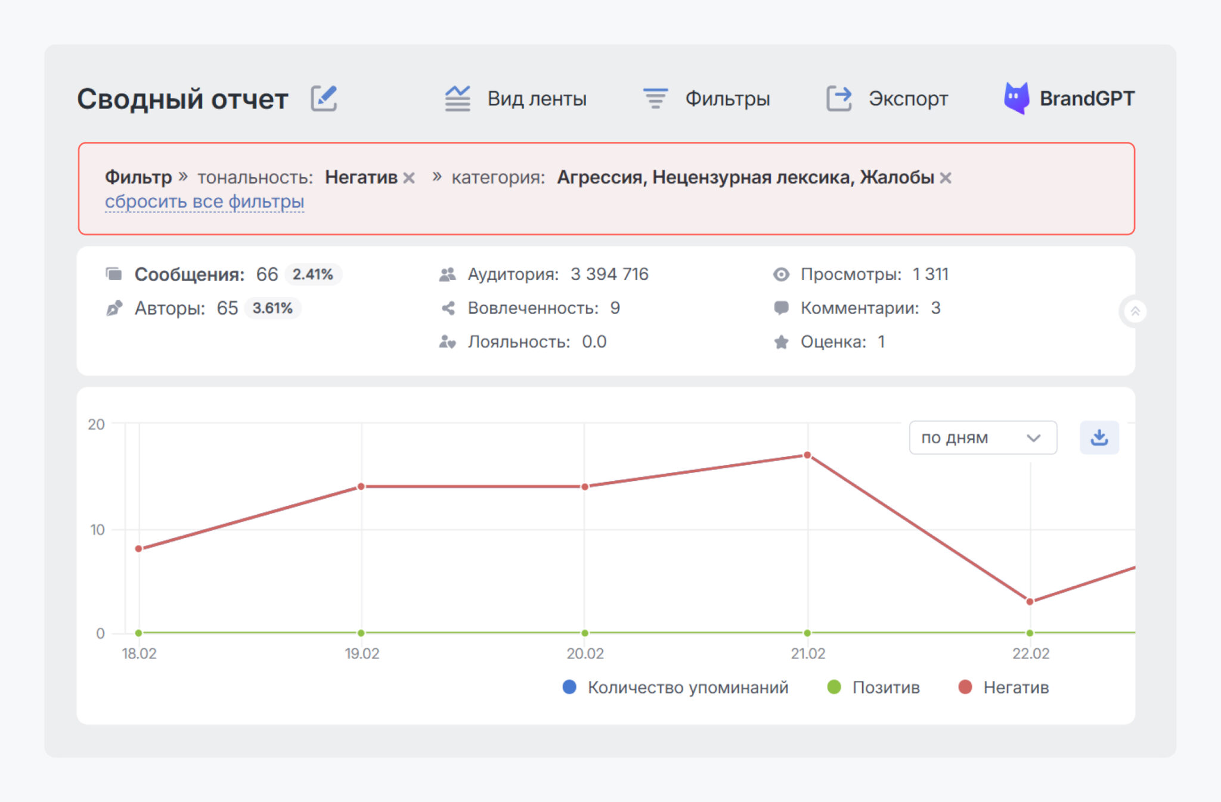Click the Просмотры value 1 311
The width and height of the screenshot is (1221, 802).
point(930,274)
